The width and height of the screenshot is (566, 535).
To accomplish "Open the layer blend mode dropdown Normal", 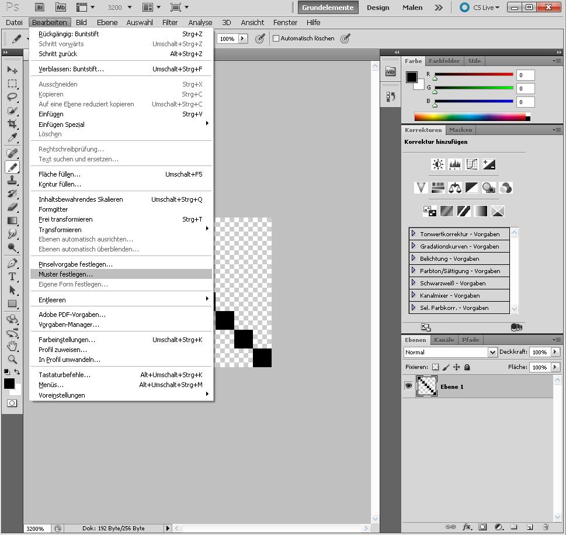I will click(x=450, y=353).
